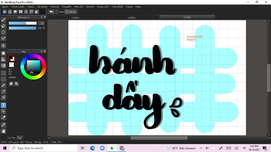Image resolution: width=271 pixels, height=152 pixels.
Task: Open the Màu(C) menu
Action: 79,7
